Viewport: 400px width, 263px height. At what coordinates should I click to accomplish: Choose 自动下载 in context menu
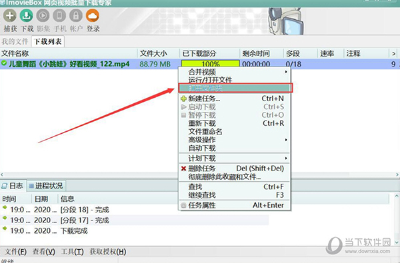click(x=235, y=148)
